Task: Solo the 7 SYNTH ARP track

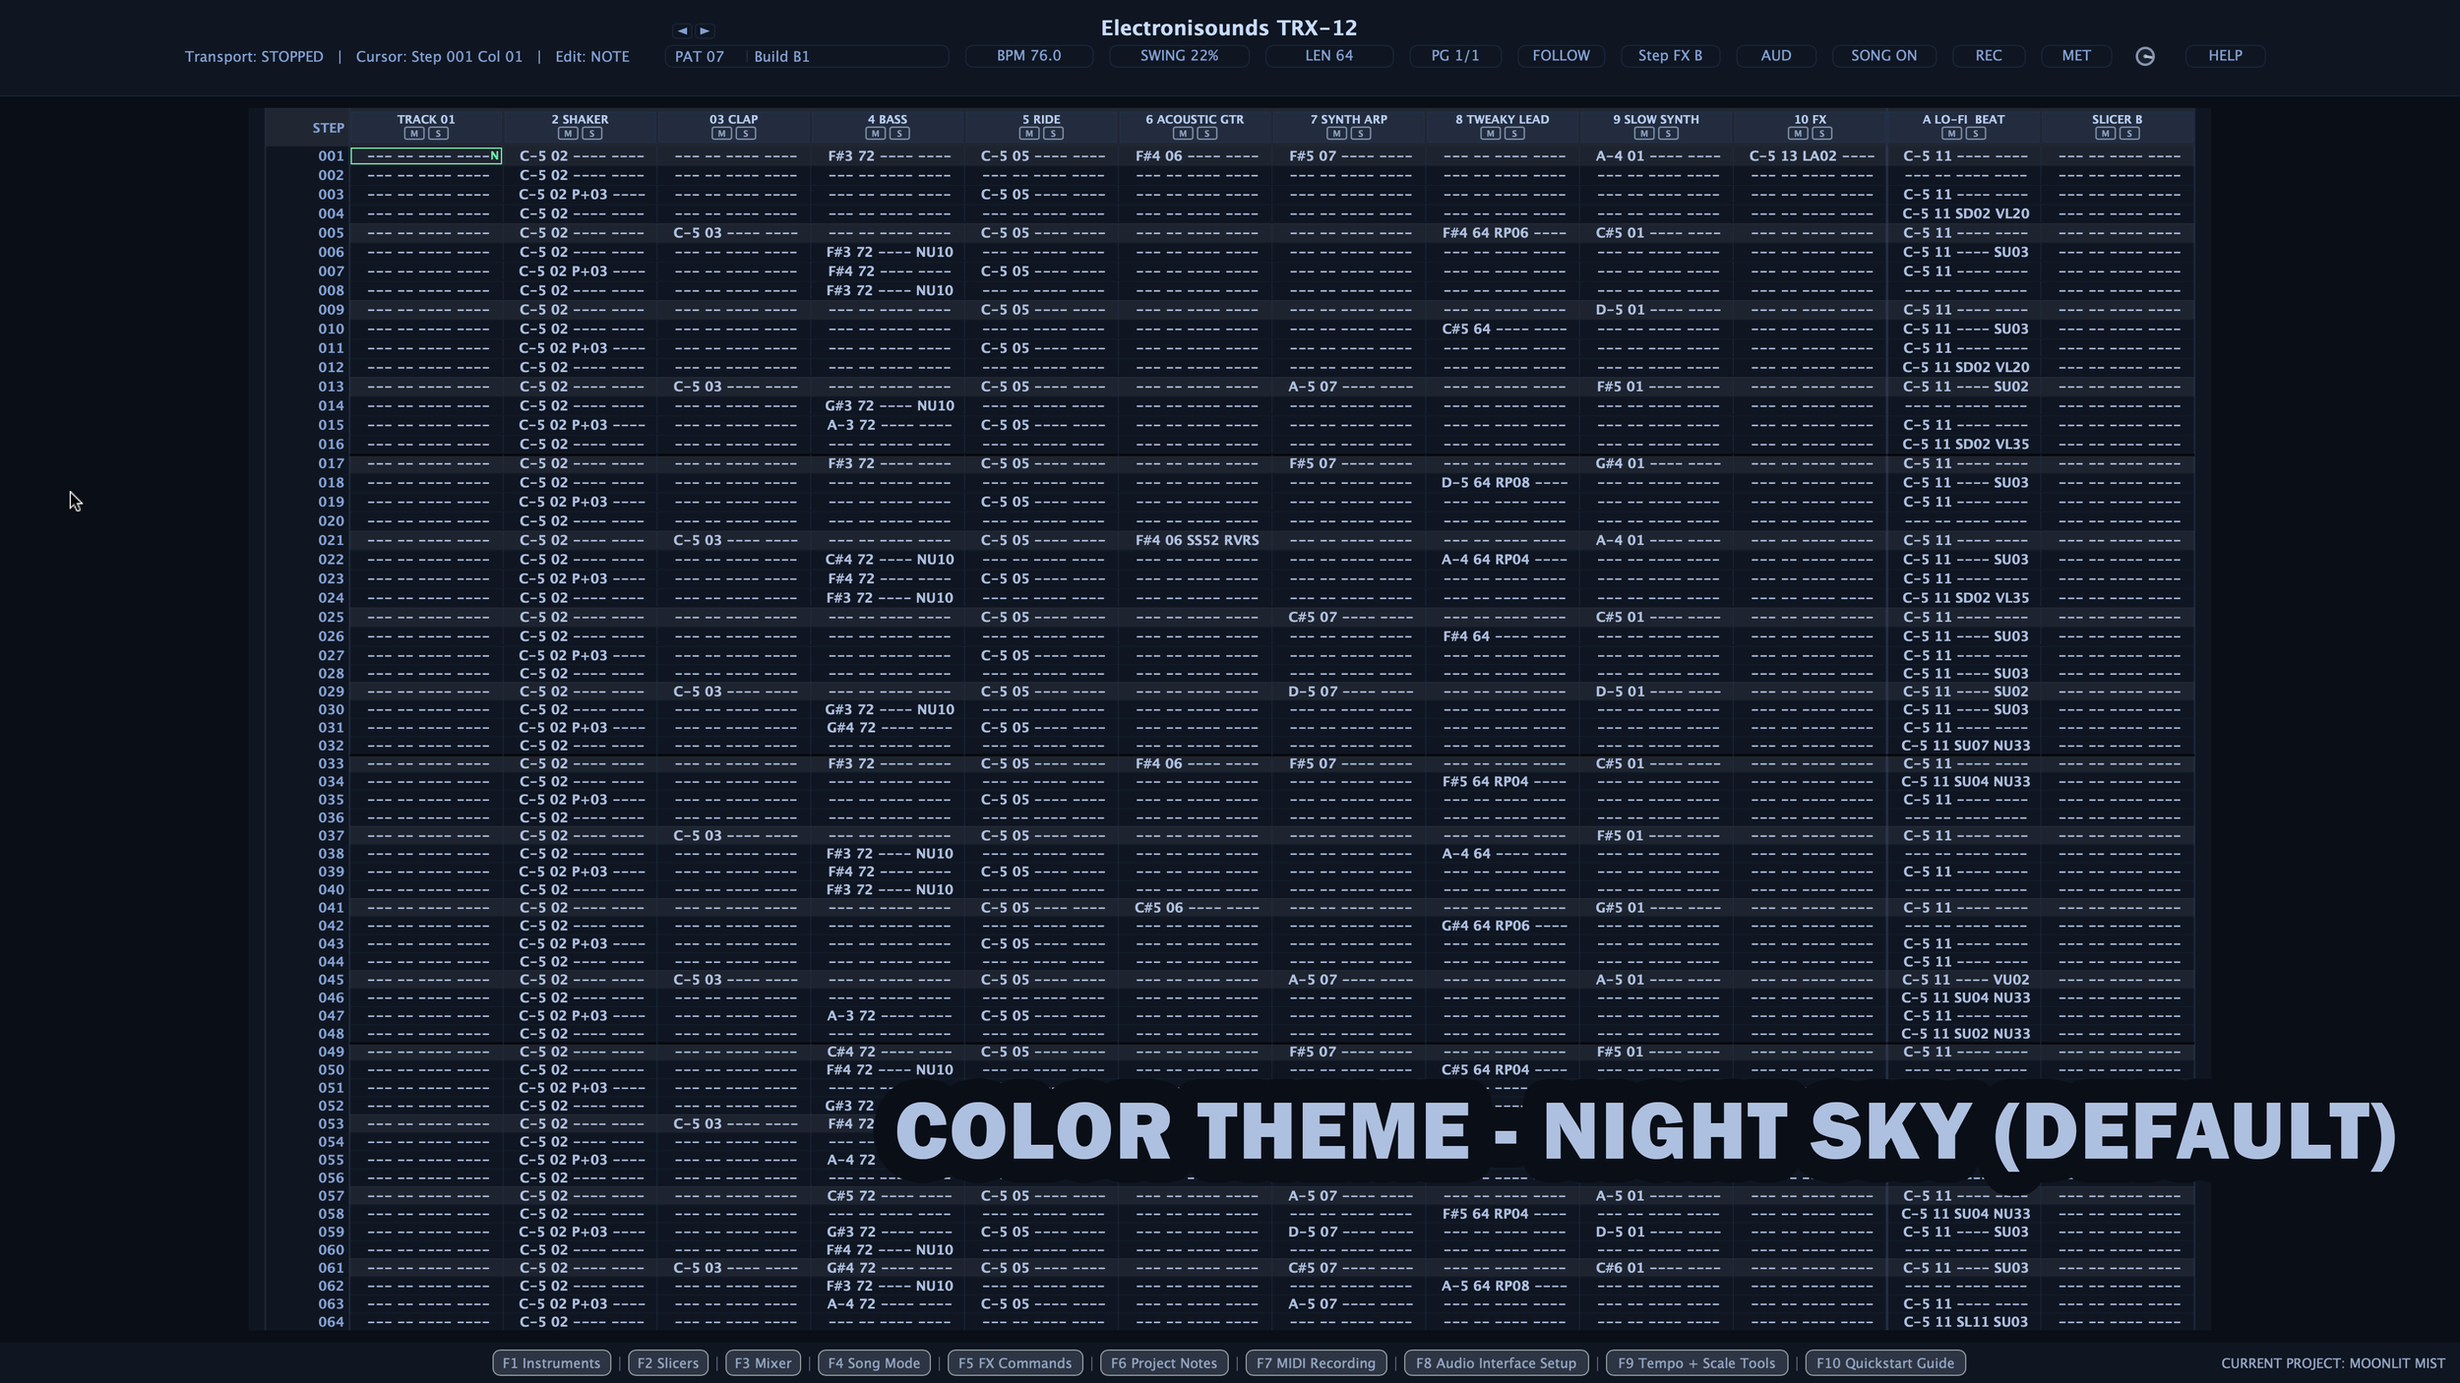Action: (1361, 134)
